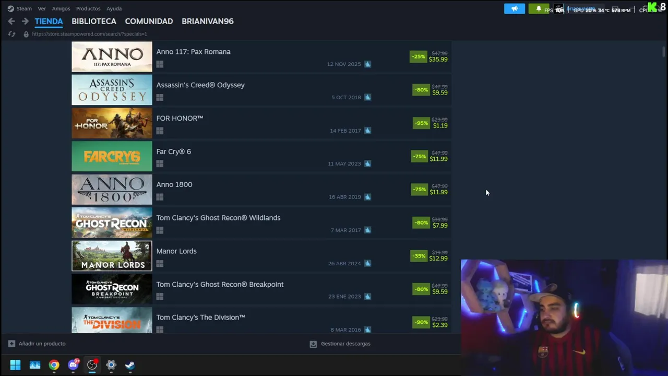668x376 pixels.
Task: Open Tom Clancy's Ghost Recon Breakpoint title
Action: [x=220, y=284]
